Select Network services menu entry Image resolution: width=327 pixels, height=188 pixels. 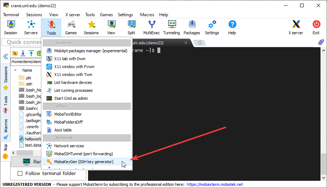pos(87,146)
